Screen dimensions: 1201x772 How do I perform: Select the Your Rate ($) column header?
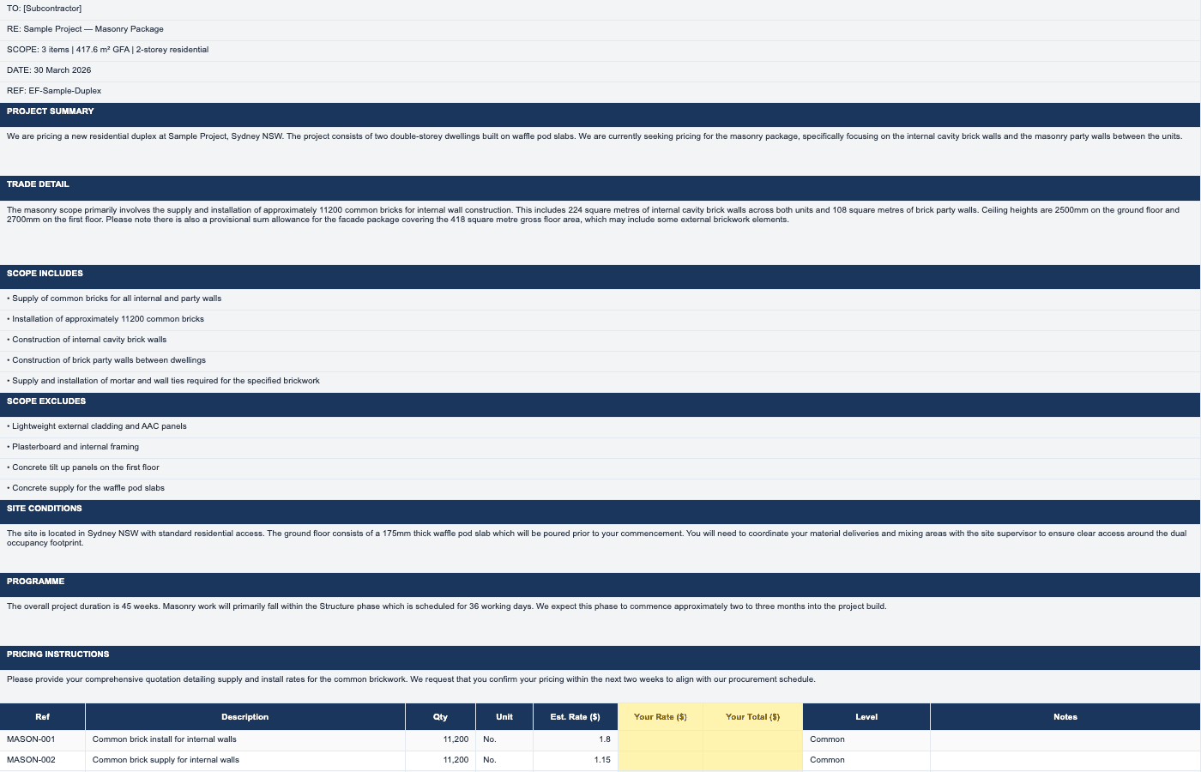click(x=660, y=717)
